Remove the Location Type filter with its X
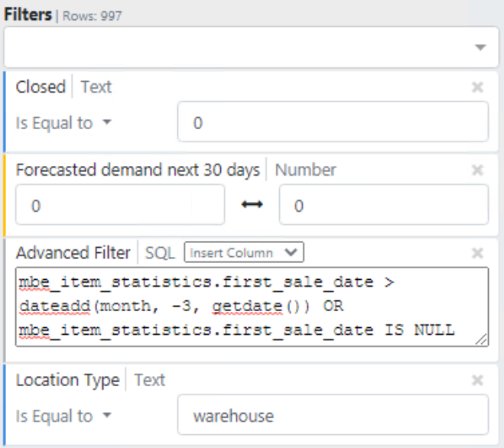This screenshot has width=504, height=448. (478, 380)
